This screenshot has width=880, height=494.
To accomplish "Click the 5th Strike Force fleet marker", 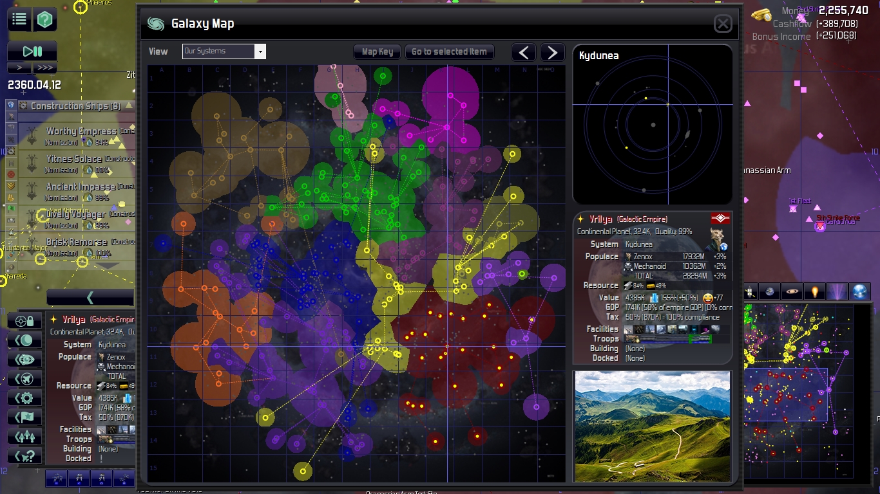I will click(x=820, y=226).
